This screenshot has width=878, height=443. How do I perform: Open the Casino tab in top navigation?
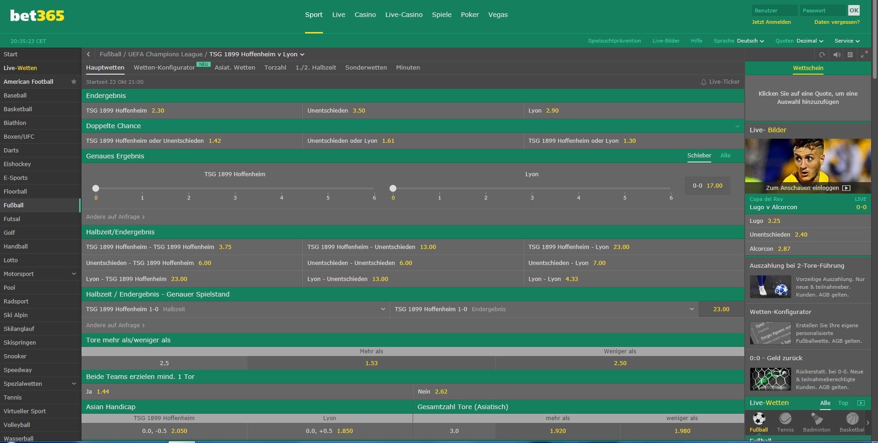click(365, 15)
